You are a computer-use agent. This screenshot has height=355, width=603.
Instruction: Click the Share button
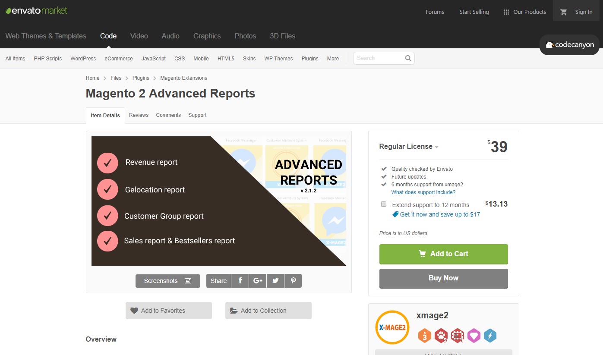(x=218, y=281)
